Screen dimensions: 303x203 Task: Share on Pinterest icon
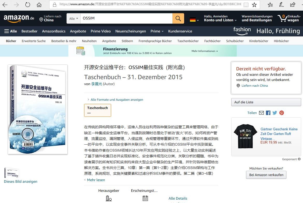click(282, 113)
